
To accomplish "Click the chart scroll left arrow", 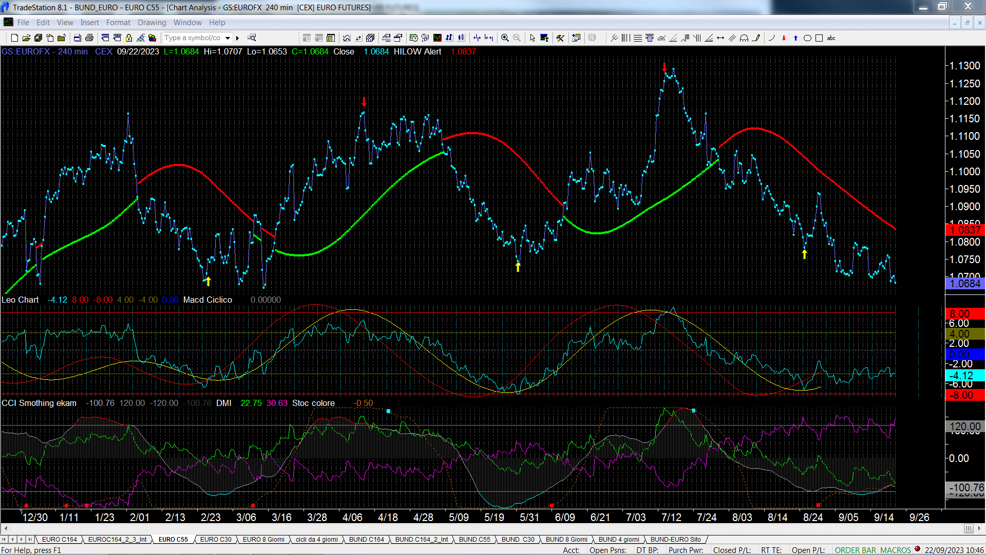I will (6, 528).
